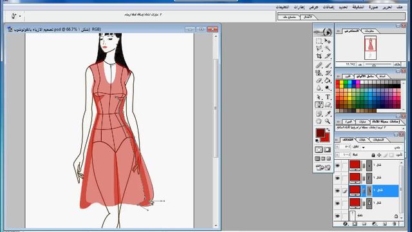Screen dimensions: 412x232
Task: Open the blend mode dropdown
Action: tap(364, 148)
